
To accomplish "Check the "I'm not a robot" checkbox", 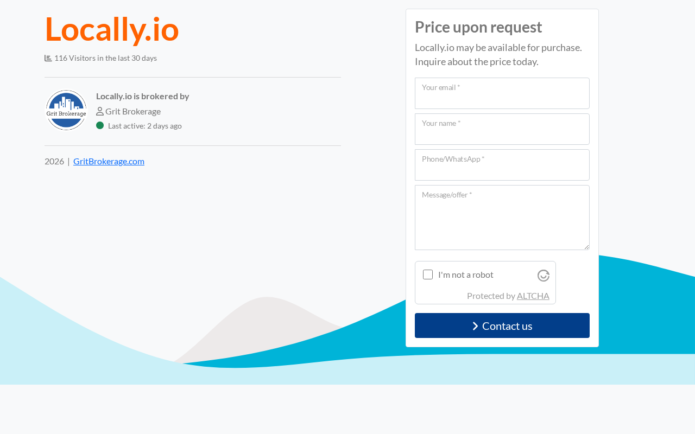I will click(x=428, y=275).
